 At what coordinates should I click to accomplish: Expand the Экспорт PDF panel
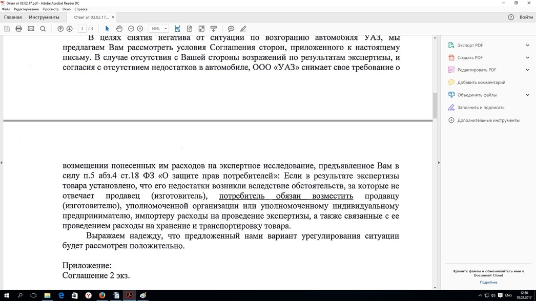[x=527, y=46]
